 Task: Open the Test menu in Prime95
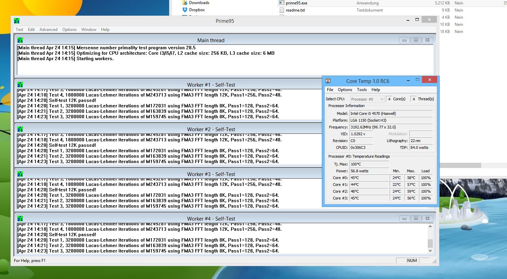(19, 30)
